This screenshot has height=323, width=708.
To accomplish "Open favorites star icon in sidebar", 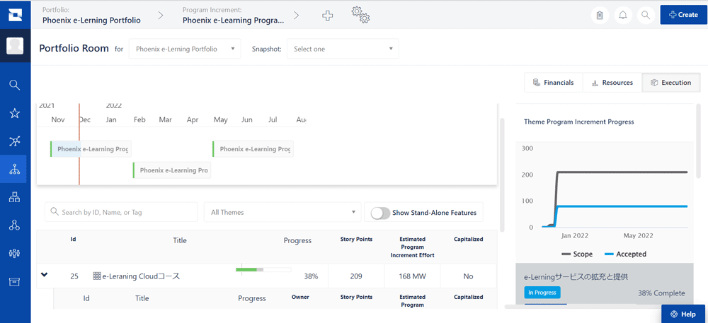I will (x=15, y=113).
